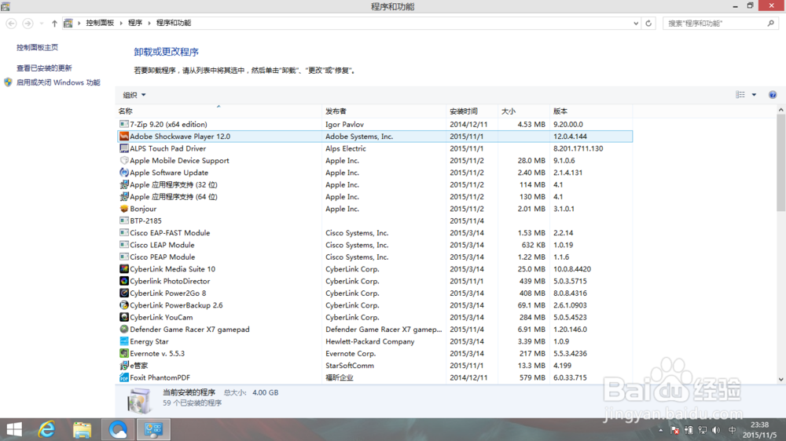Expand the address bar history dropdown
The width and height of the screenshot is (786, 441).
click(x=636, y=23)
